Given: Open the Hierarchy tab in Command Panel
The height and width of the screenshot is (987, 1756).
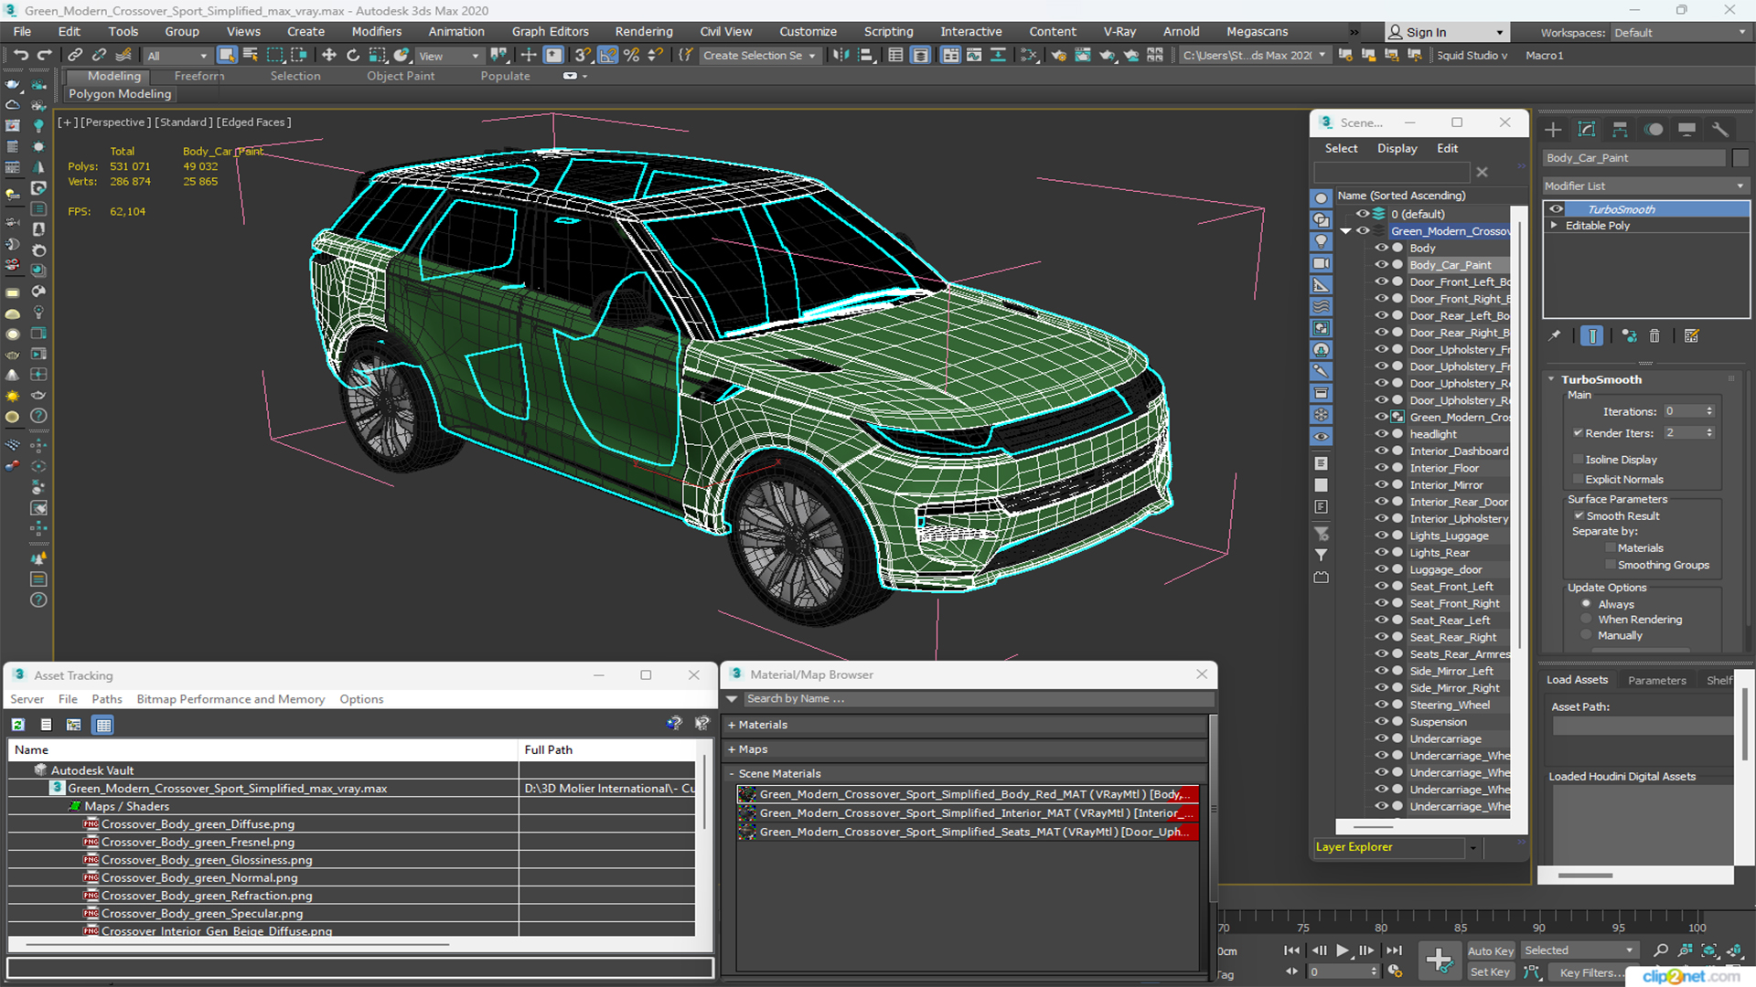Looking at the screenshot, I should 1620,129.
